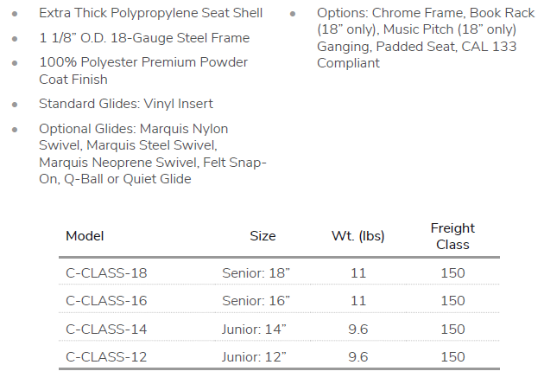Click the Options: Chrome Frame bullet text
The image size is (544, 384).
(416, 38)
